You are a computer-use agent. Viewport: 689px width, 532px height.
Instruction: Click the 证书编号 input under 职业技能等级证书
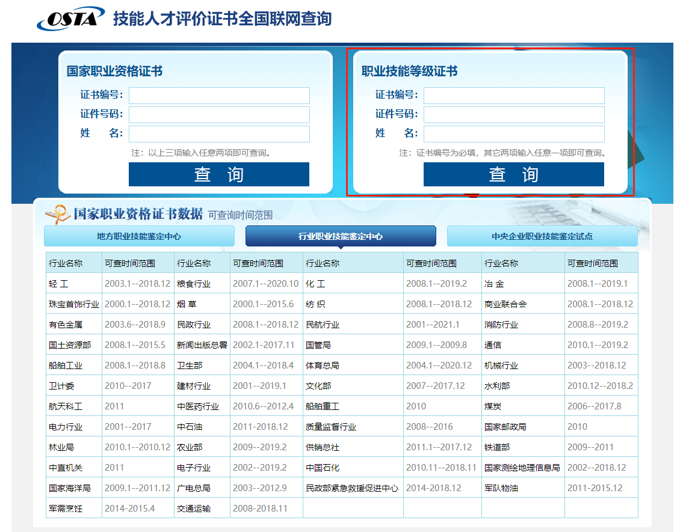pos(514,95)
